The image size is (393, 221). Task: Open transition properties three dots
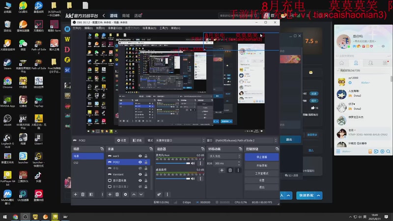coord(238,170)
